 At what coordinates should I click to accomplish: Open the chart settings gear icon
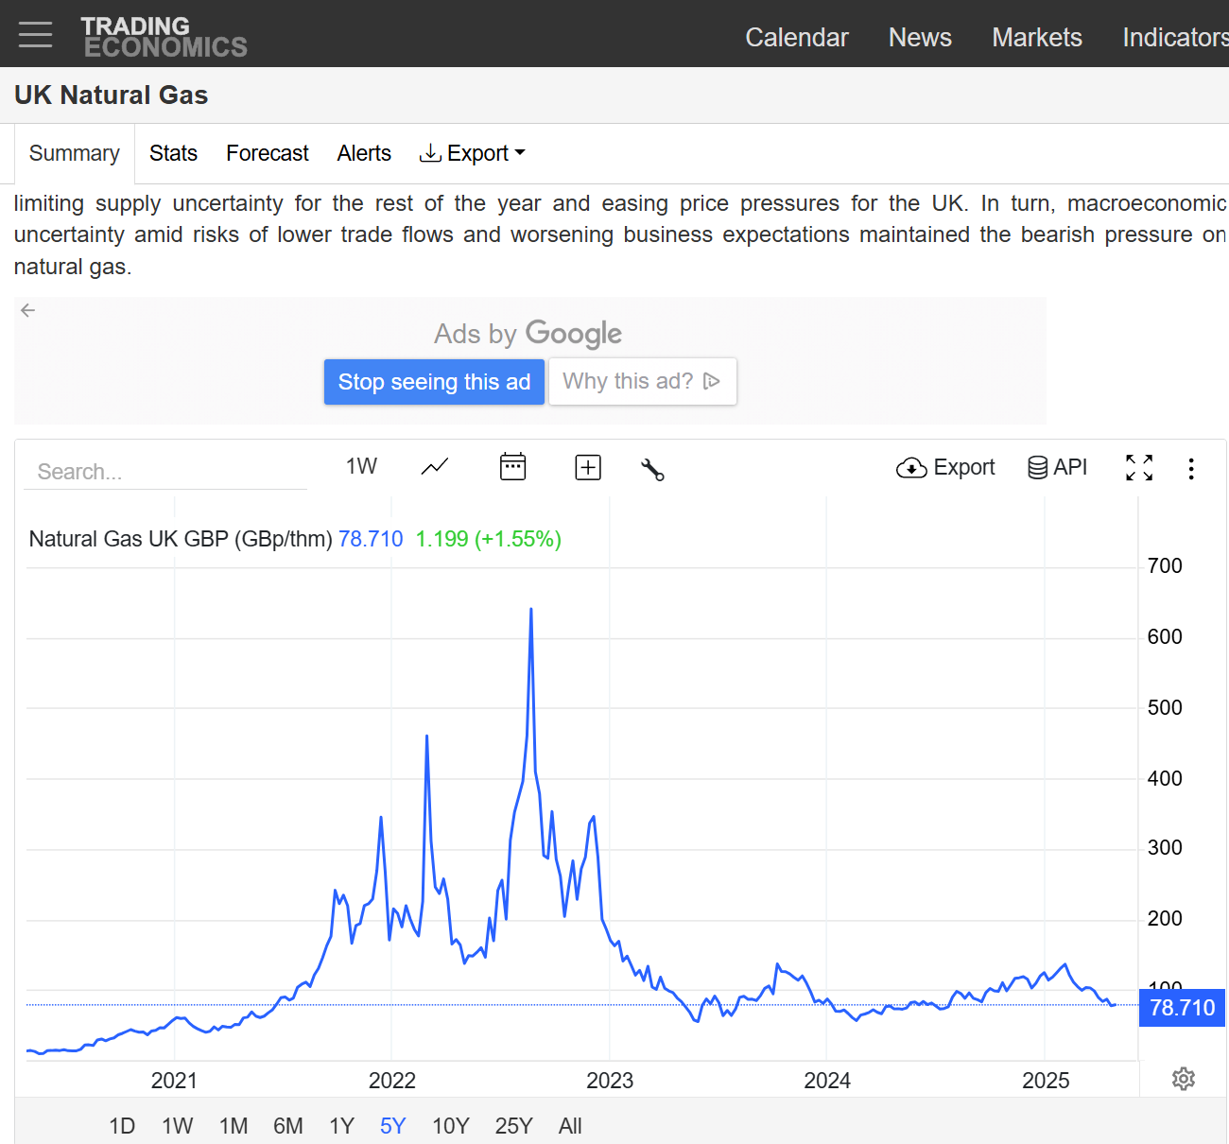(1184, 1079)
